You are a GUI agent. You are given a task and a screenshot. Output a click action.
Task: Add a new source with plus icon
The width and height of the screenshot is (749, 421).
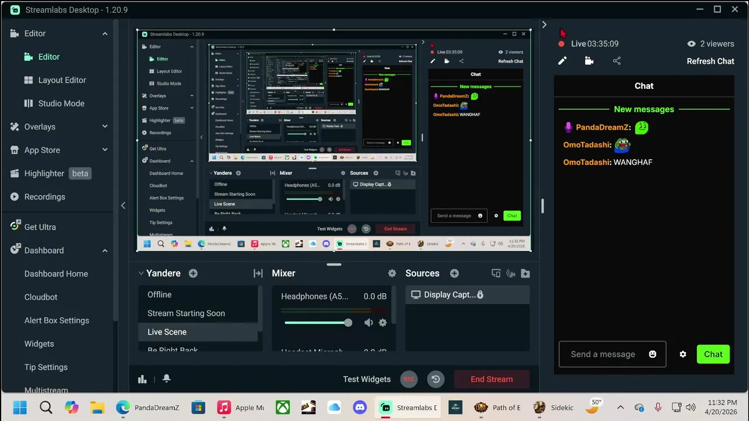pyautogui.click(x=454, y=273)
